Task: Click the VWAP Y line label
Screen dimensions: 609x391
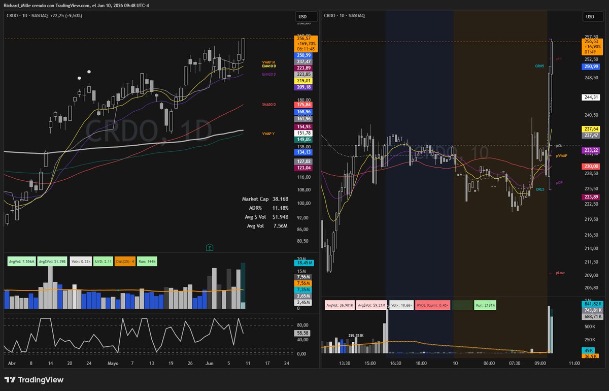Action: [268, 134]
